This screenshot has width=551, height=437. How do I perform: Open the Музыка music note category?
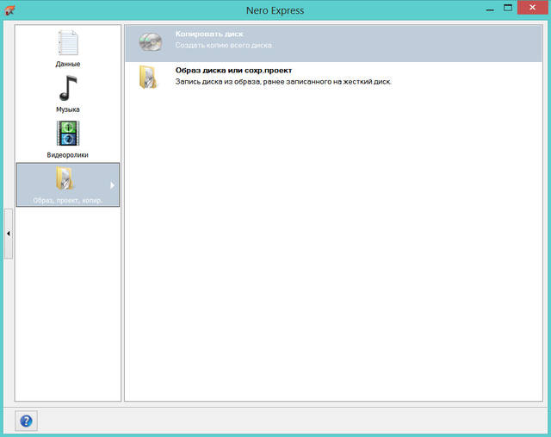click(68, 88)
